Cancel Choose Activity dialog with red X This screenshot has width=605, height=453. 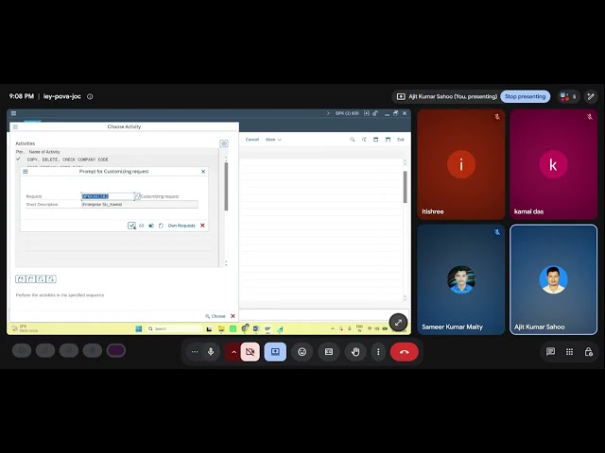233,316
